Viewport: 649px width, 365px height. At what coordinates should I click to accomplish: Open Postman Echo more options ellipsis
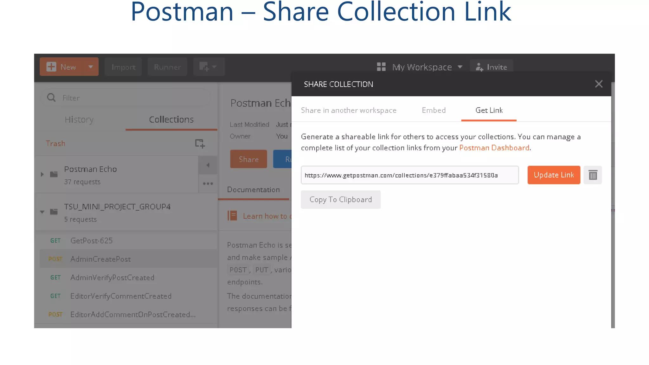pyautogui.click(x=208, y=183)
